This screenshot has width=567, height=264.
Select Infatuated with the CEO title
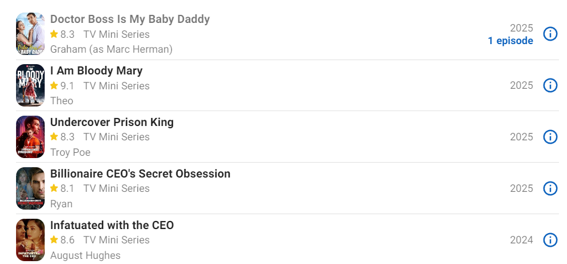[x=112, y=225]
